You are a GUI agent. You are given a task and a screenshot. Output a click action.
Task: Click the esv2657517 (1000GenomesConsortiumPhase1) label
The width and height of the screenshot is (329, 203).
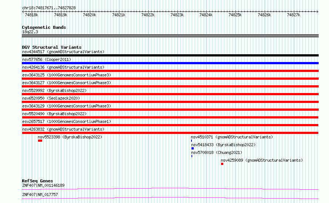click(67, 121)
